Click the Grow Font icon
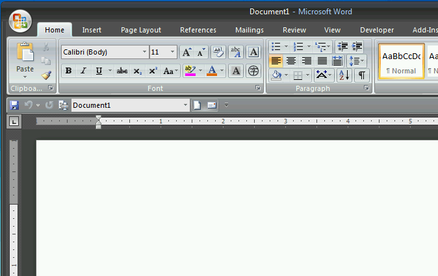 pyautogui.click(x=187, y=52)
